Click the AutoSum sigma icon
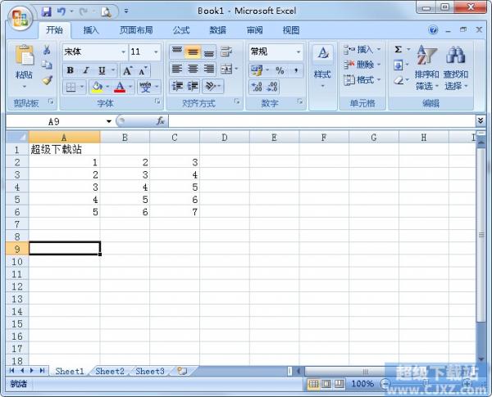The width and height of the screenshot is (492, 397). [x=398, y=50]
